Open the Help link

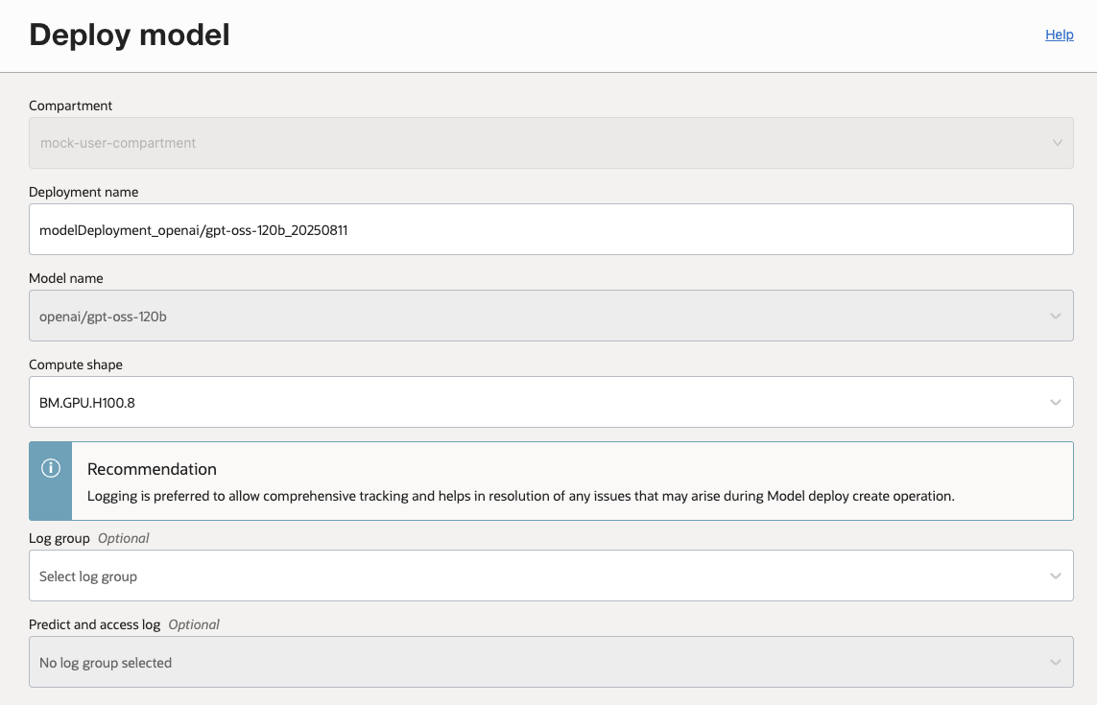point(1059,35)
